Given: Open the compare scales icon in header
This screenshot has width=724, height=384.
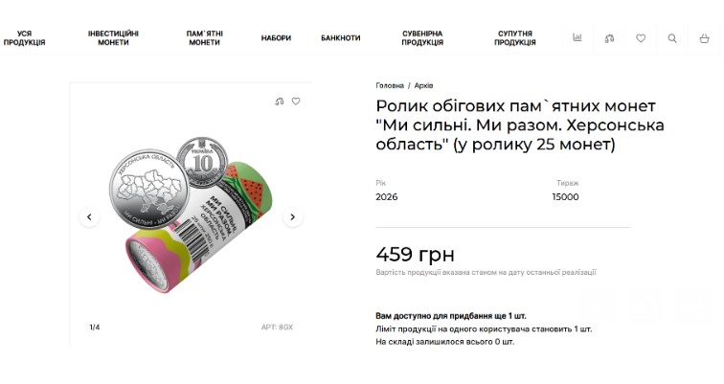Looking at the screenshot, I should [609, 38].
